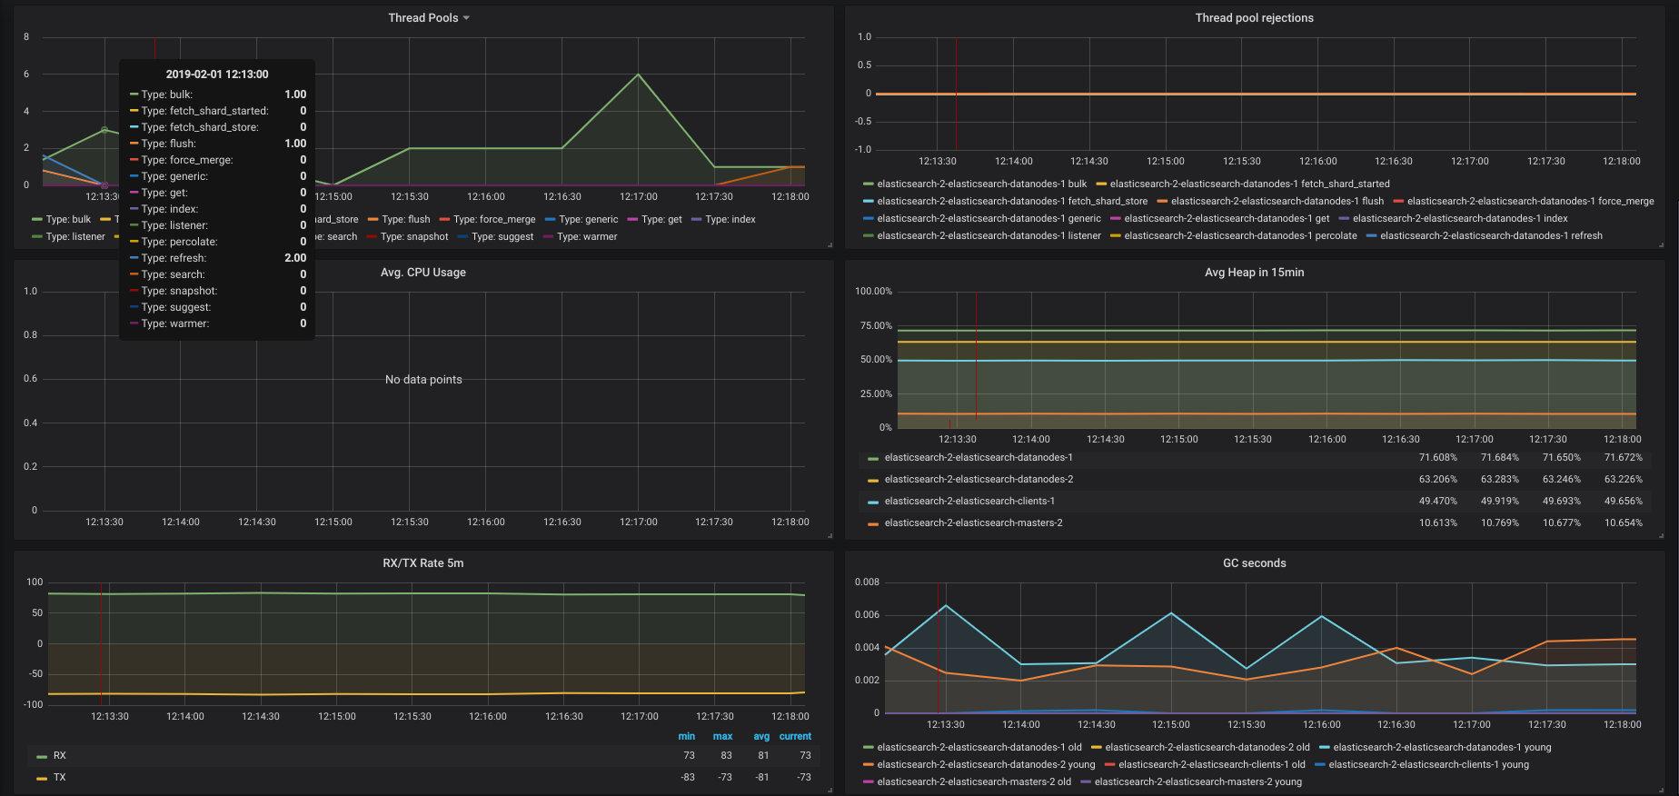The width and height of the screenshot is (1679, 796).
Task: Toggle 'datanodes-1 flush' in rejections legend
Action: click(x=1277, y=201)
